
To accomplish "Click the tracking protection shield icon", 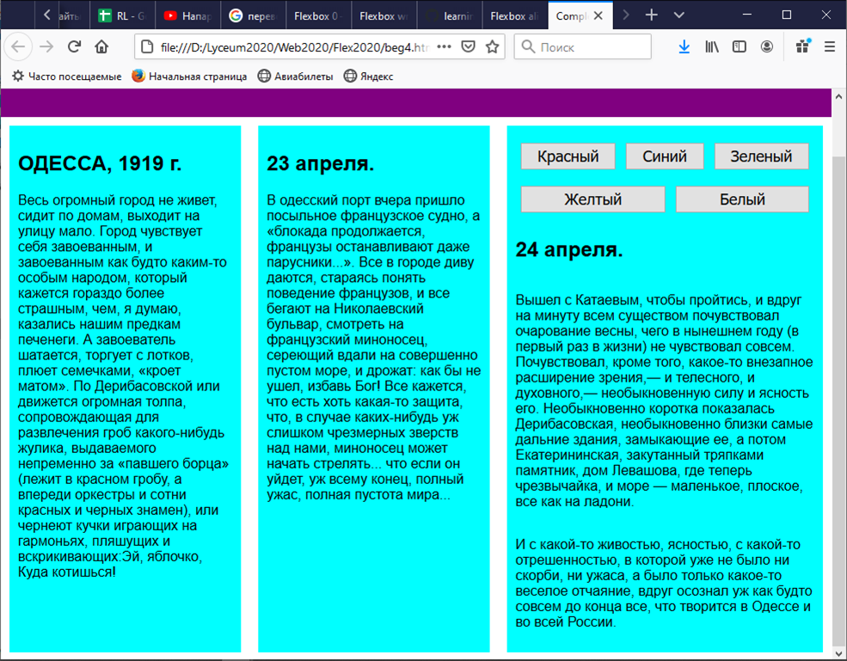I will (x=469, y=46).
